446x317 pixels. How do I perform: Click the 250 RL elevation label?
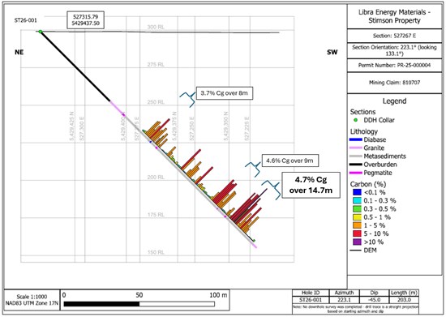(x=156, y=102)
